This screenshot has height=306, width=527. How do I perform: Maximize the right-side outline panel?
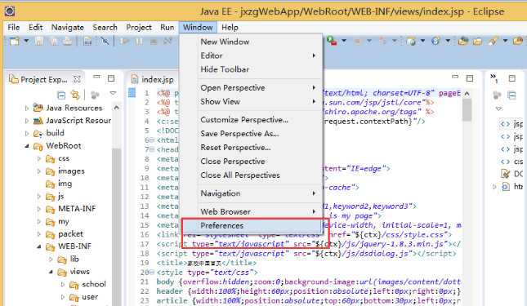511,78
